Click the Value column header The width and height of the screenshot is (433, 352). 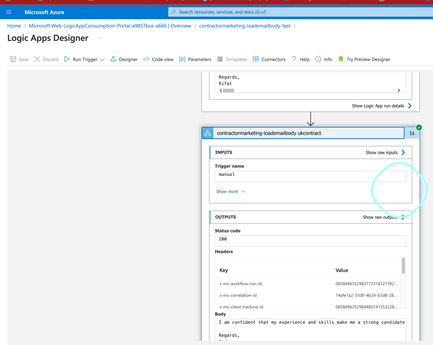[342, 270]
